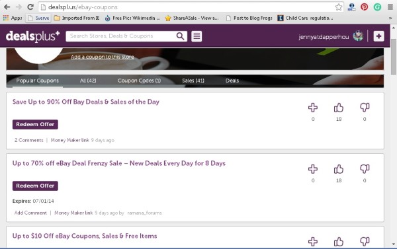Open 2 Comments link

click(x=29, y=140)
